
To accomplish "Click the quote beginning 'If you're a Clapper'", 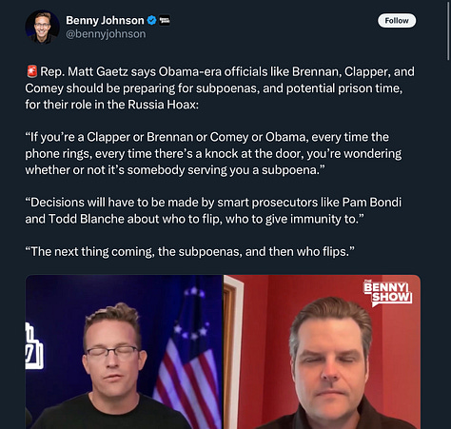I will pos(206,137).
